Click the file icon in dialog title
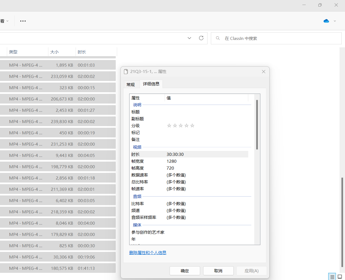The width and height of the screenshot is (345, 280). [126, 72]
